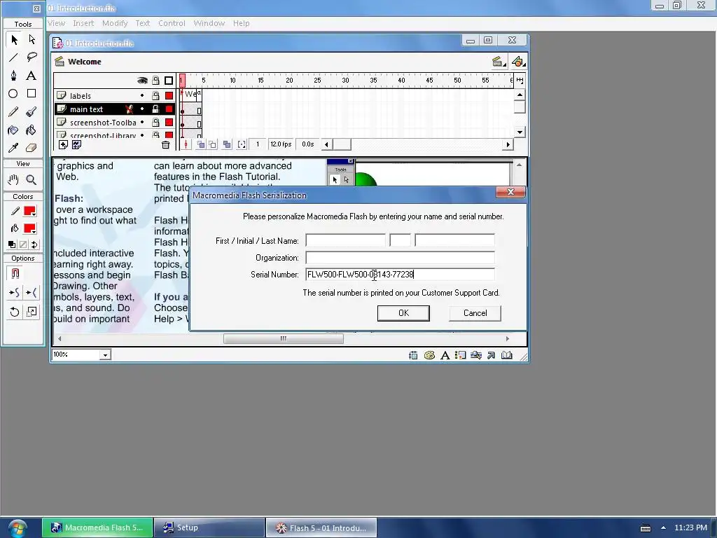Select the Brush tool
The width and height of the screenshot is (717, 538).
[32, 112]
